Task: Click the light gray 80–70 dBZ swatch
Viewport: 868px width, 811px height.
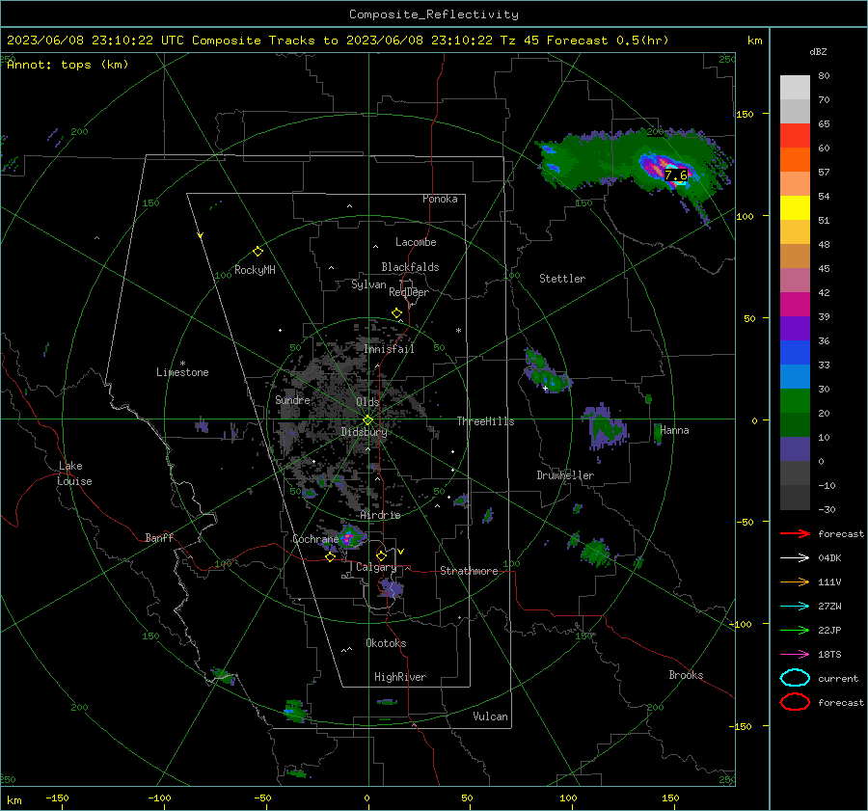Action: click(795, 88)
